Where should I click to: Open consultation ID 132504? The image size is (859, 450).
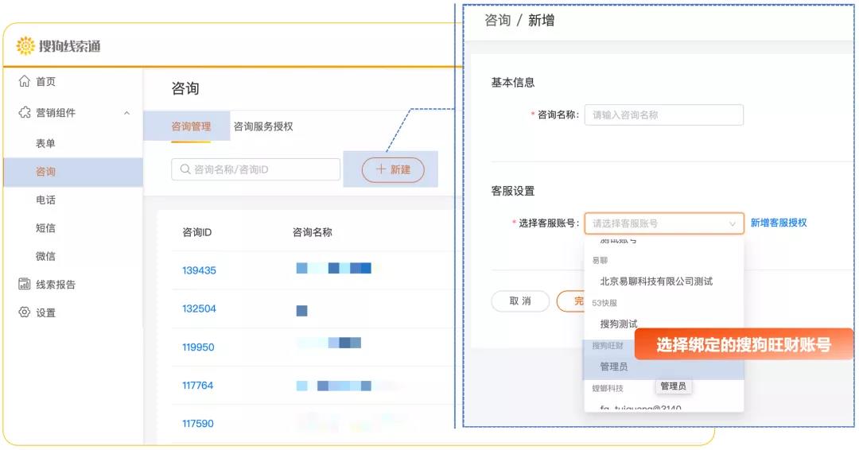199,308
